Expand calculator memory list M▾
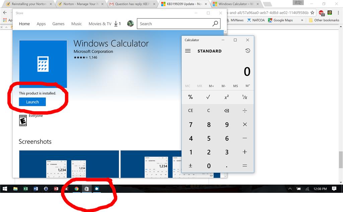This screenshot has width=343, height=212. pos(248,86)
